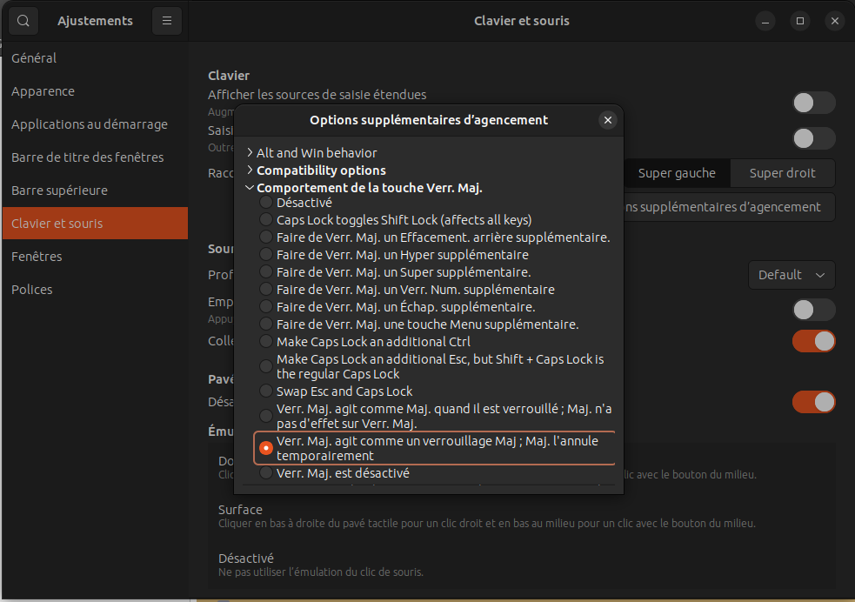Image resolution: width=855 pixels, height=602 pixels.
Task: Click the Super droit button
Action: click(x=782, y=173)
